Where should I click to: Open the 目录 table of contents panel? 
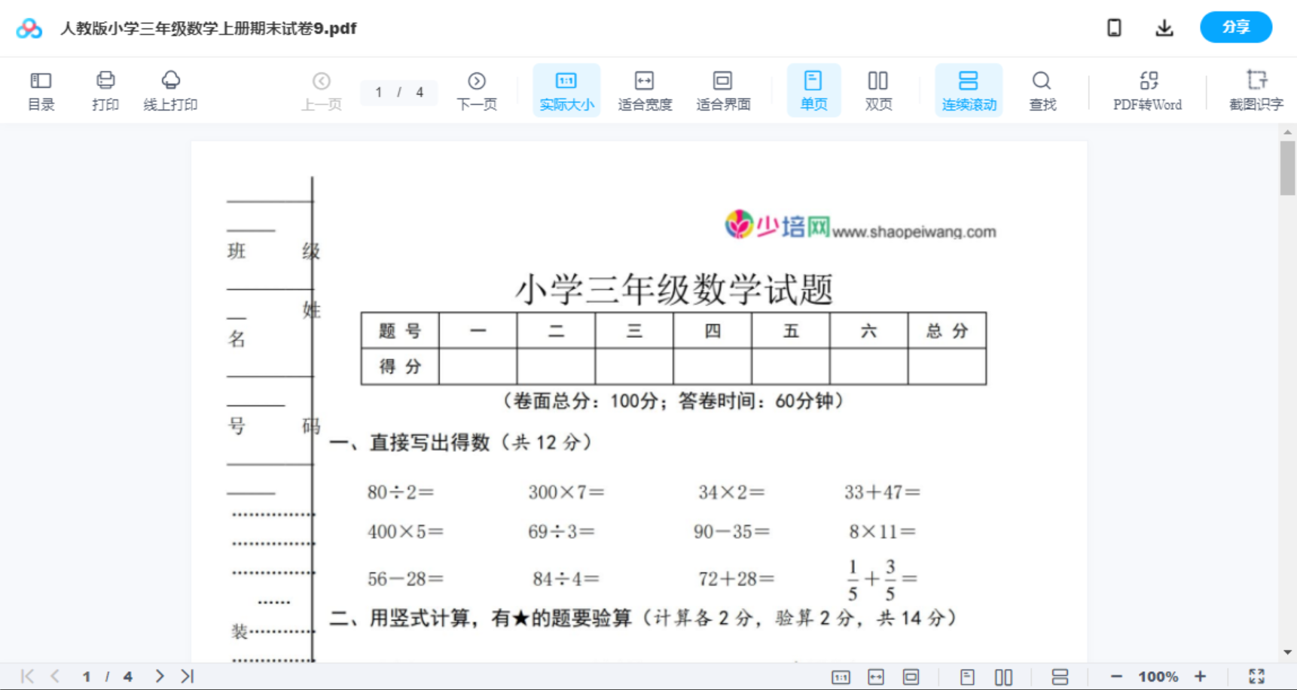pos(41,90)
